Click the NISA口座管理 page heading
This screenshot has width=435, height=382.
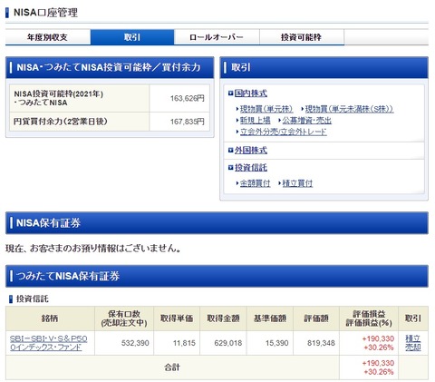coord(45,13)
